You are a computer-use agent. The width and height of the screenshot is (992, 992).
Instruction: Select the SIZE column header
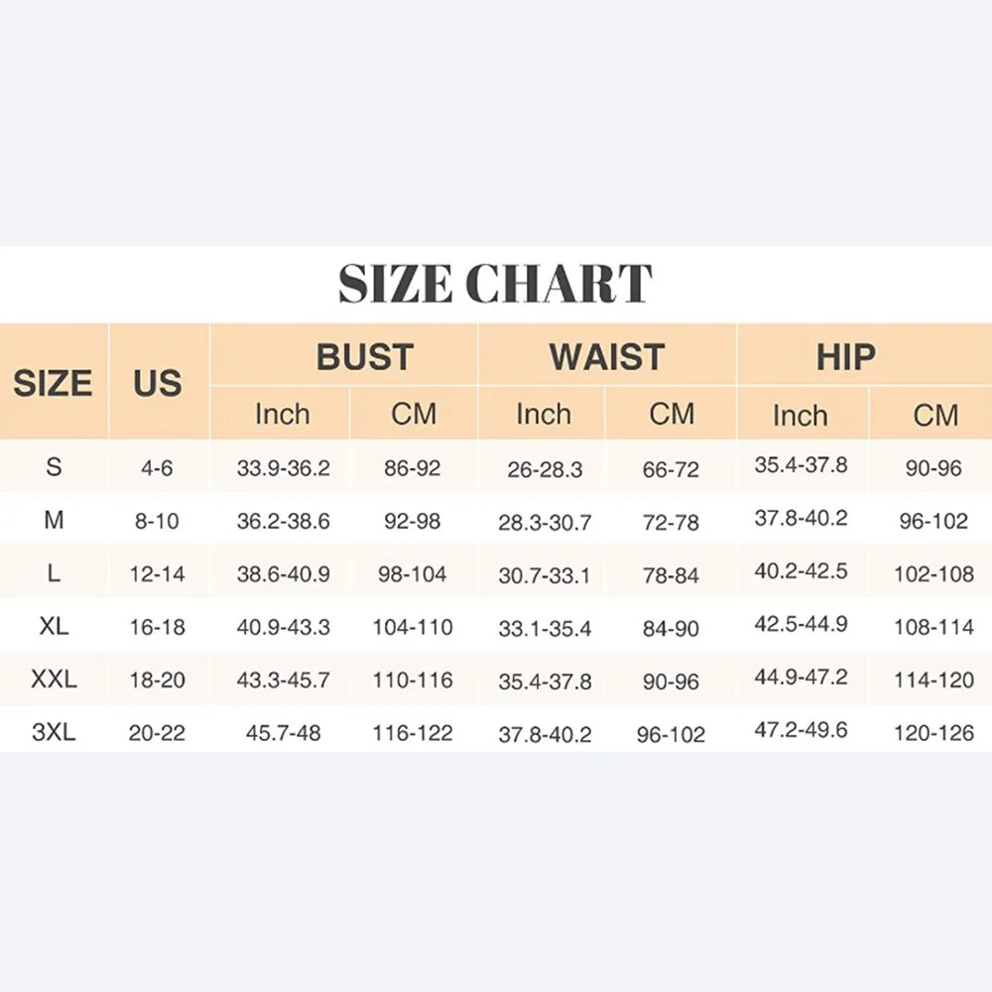click(x=53, y=384)
